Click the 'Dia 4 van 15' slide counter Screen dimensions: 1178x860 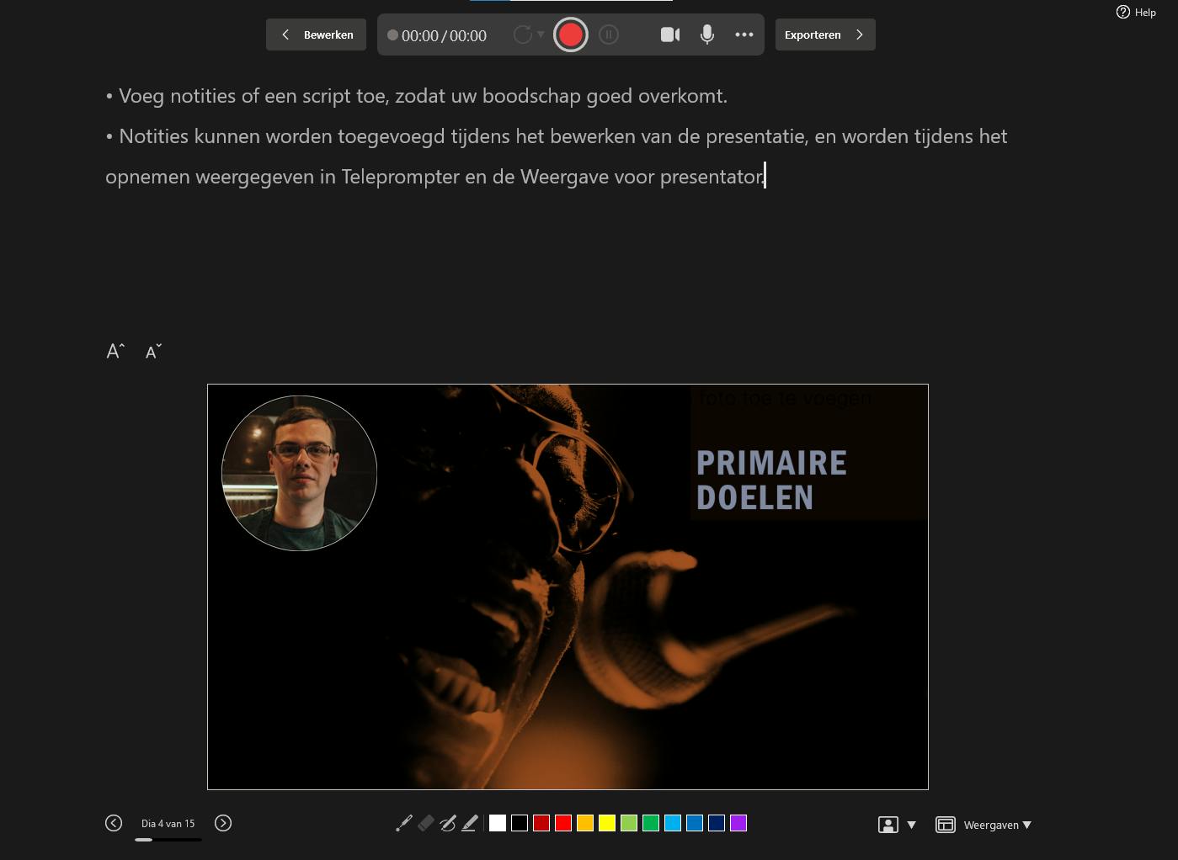[168, 824]
